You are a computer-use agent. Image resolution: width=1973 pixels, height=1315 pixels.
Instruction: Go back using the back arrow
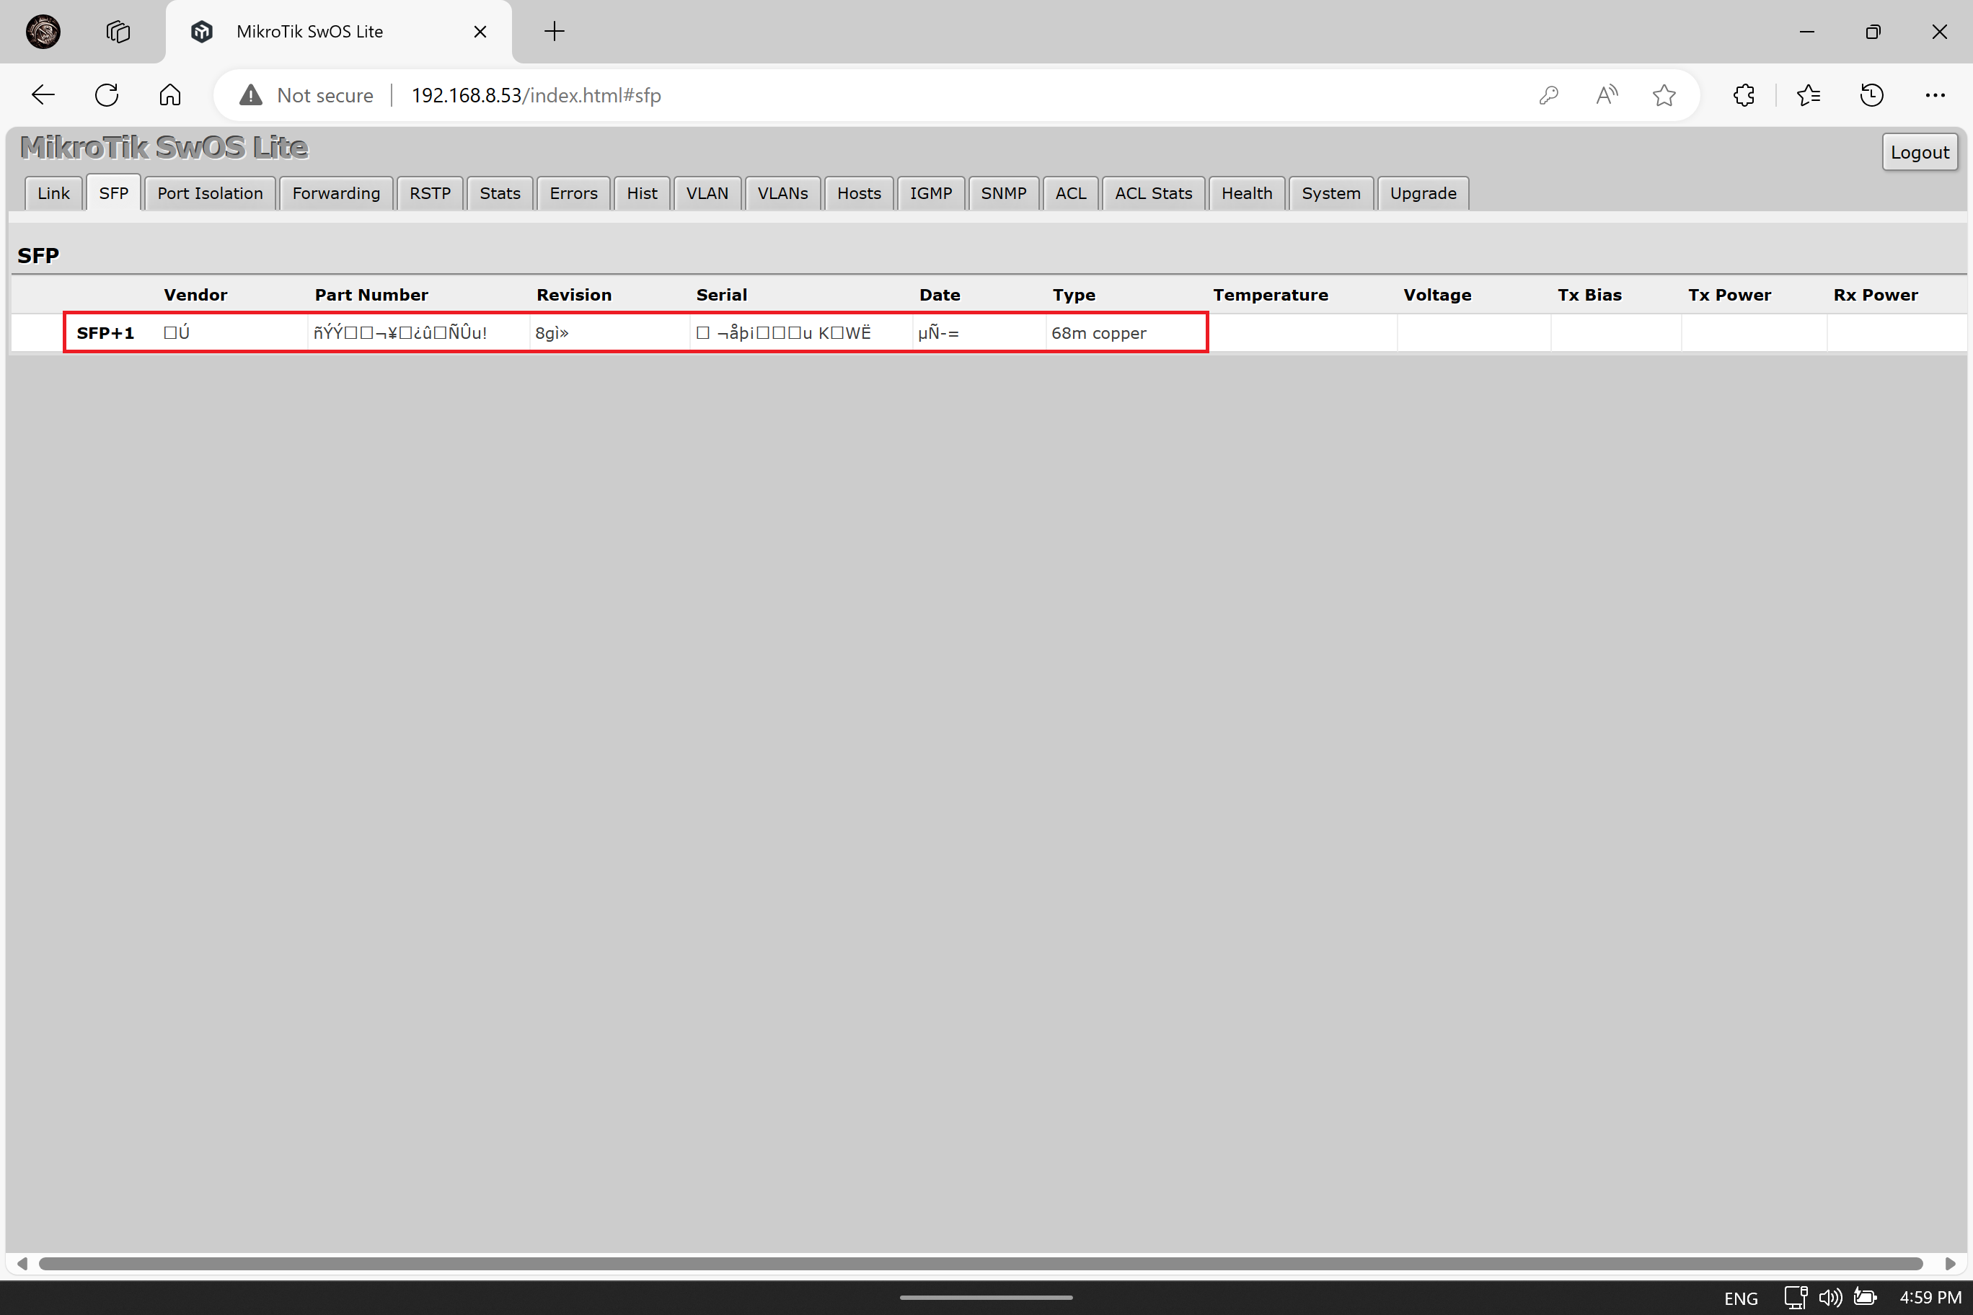[43, 96]
